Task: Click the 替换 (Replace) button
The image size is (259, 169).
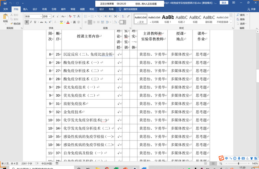Action: 241,19
